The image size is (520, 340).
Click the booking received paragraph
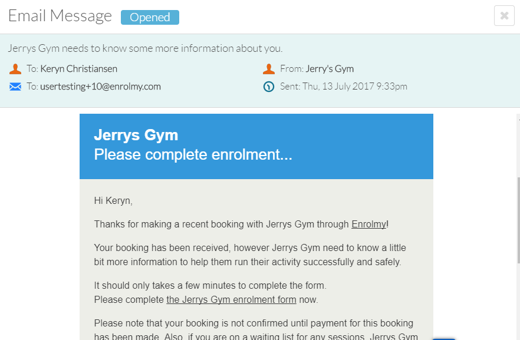pyautogui.click(x=250, y=255)
